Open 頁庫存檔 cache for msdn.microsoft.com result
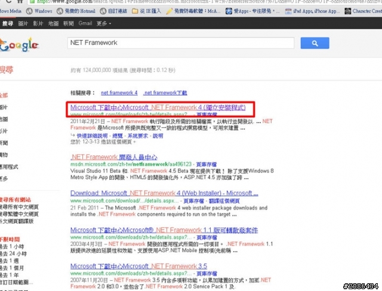The height and width of the screenshot is (291, 382). click(x=207, y=164)
